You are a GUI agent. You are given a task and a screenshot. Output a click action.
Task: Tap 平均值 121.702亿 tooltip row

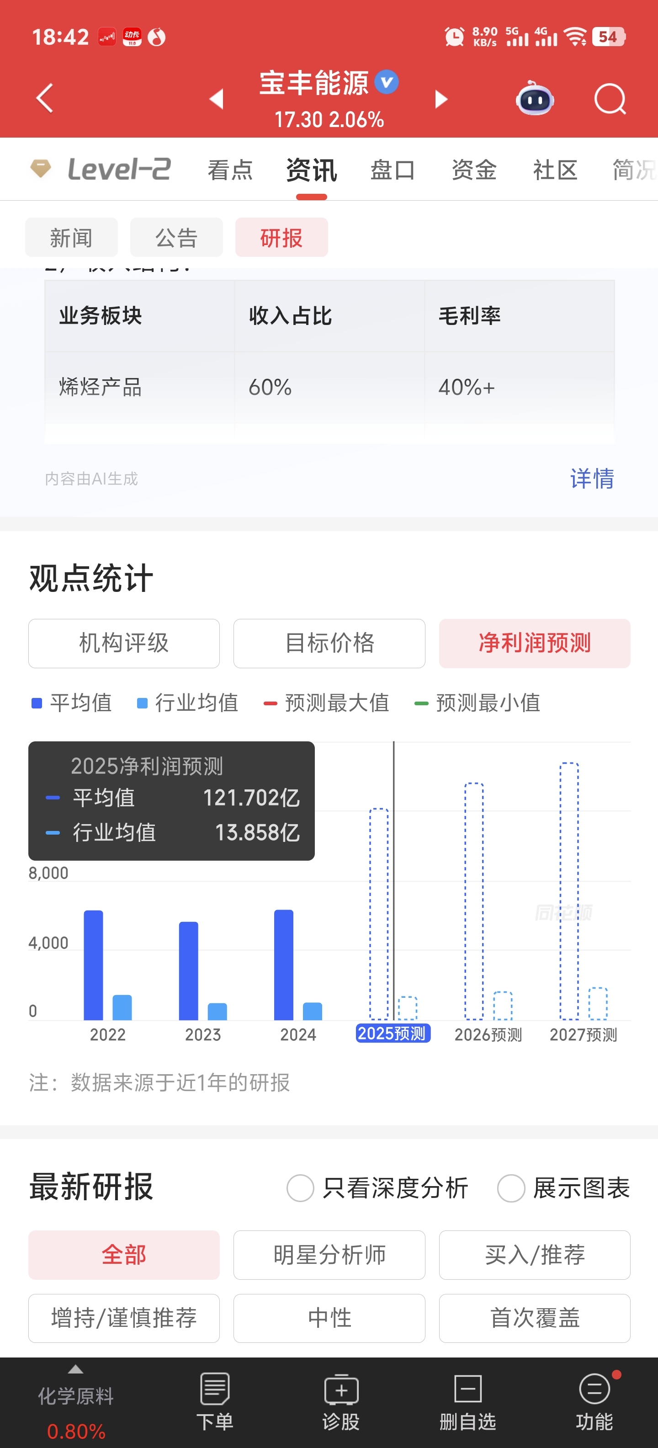click(172, 798)
